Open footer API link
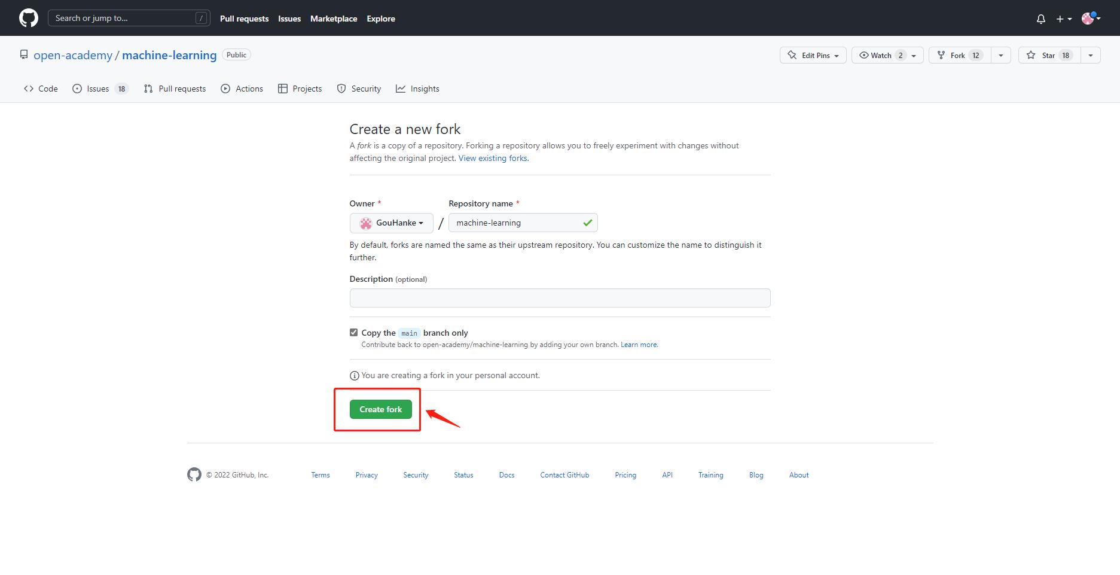 click(667, 475)
